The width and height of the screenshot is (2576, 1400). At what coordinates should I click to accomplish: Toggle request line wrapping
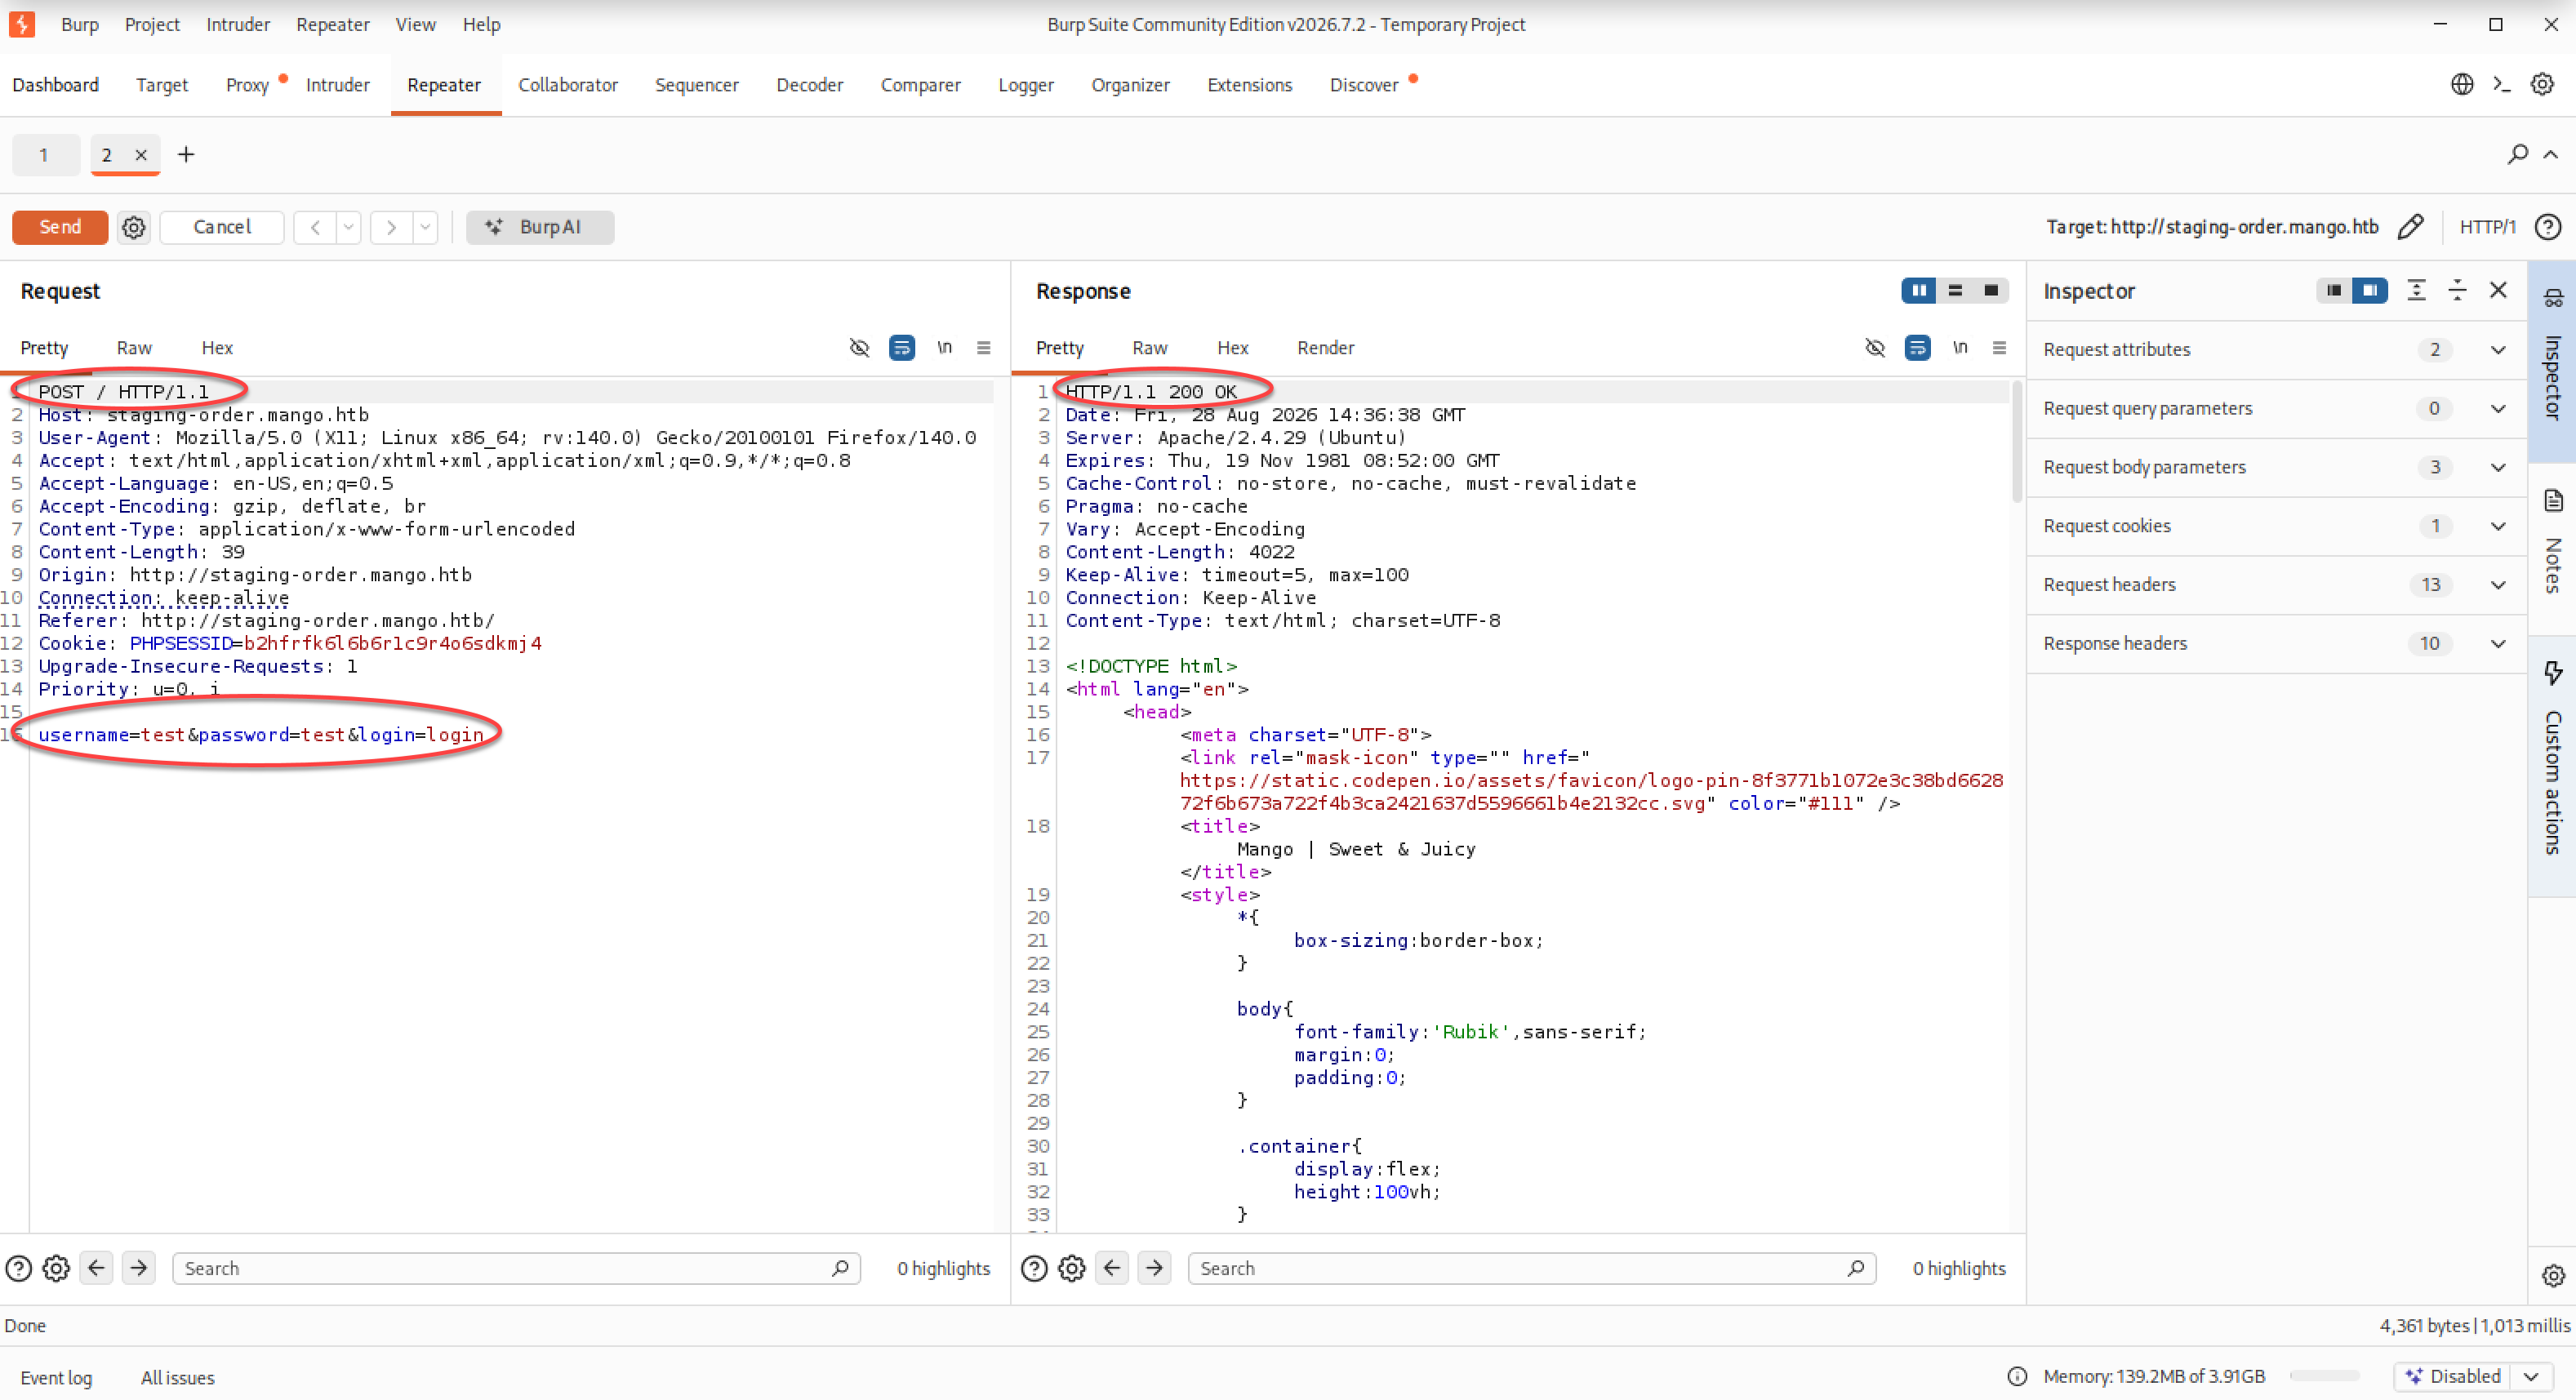tap(901, 347)
